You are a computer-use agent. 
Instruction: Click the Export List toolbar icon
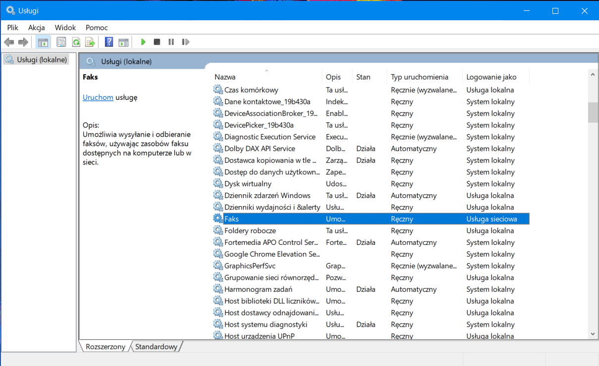click(90, 42)
